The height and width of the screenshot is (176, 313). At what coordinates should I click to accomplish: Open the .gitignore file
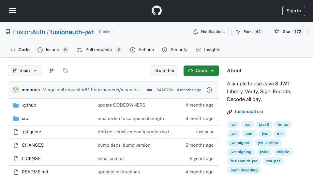tap(31, 132)
